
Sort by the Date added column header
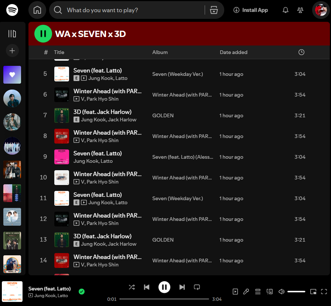(233, 52)
